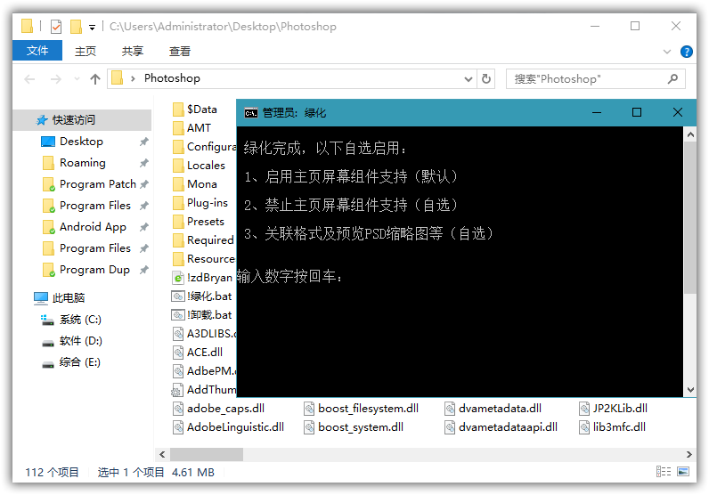Open the quick access toolbar customize dropdown
Screen dimensions: 709x495
(x=93, y=28)
